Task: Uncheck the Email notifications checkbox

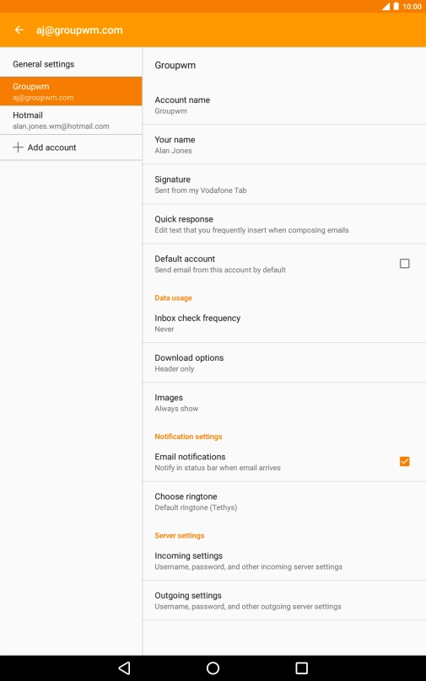Action: [405, 461]
